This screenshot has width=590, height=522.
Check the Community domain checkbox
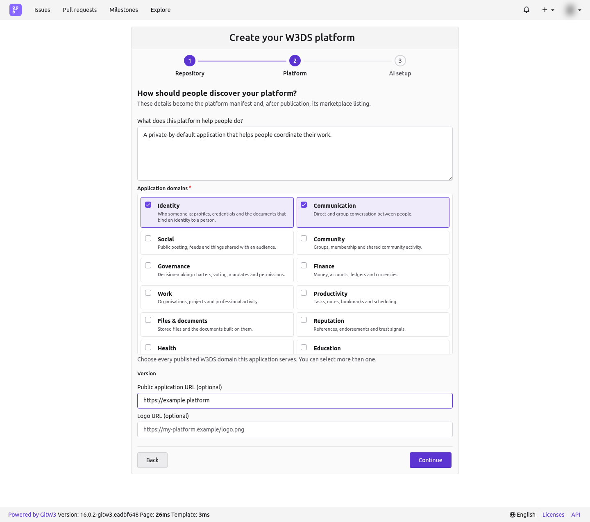[304, 238]
